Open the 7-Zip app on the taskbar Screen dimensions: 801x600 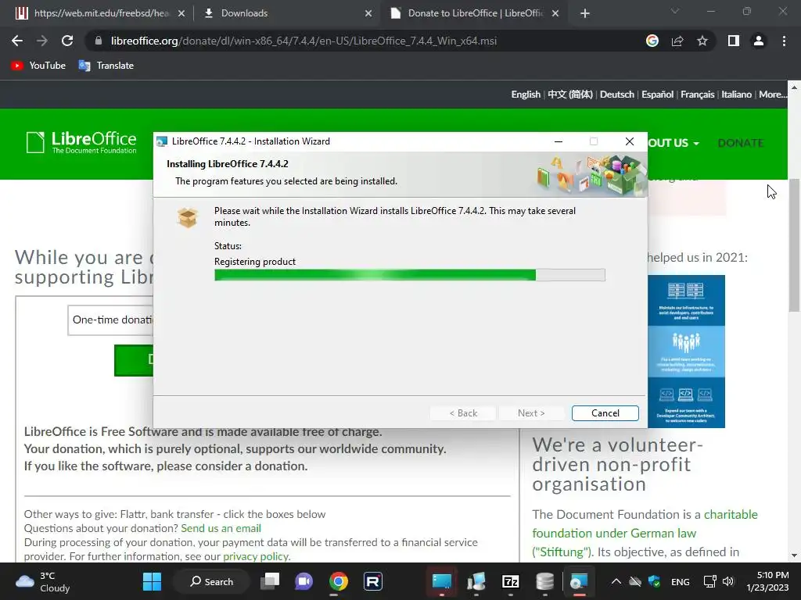pyautogui.click(x=510, y=581)
